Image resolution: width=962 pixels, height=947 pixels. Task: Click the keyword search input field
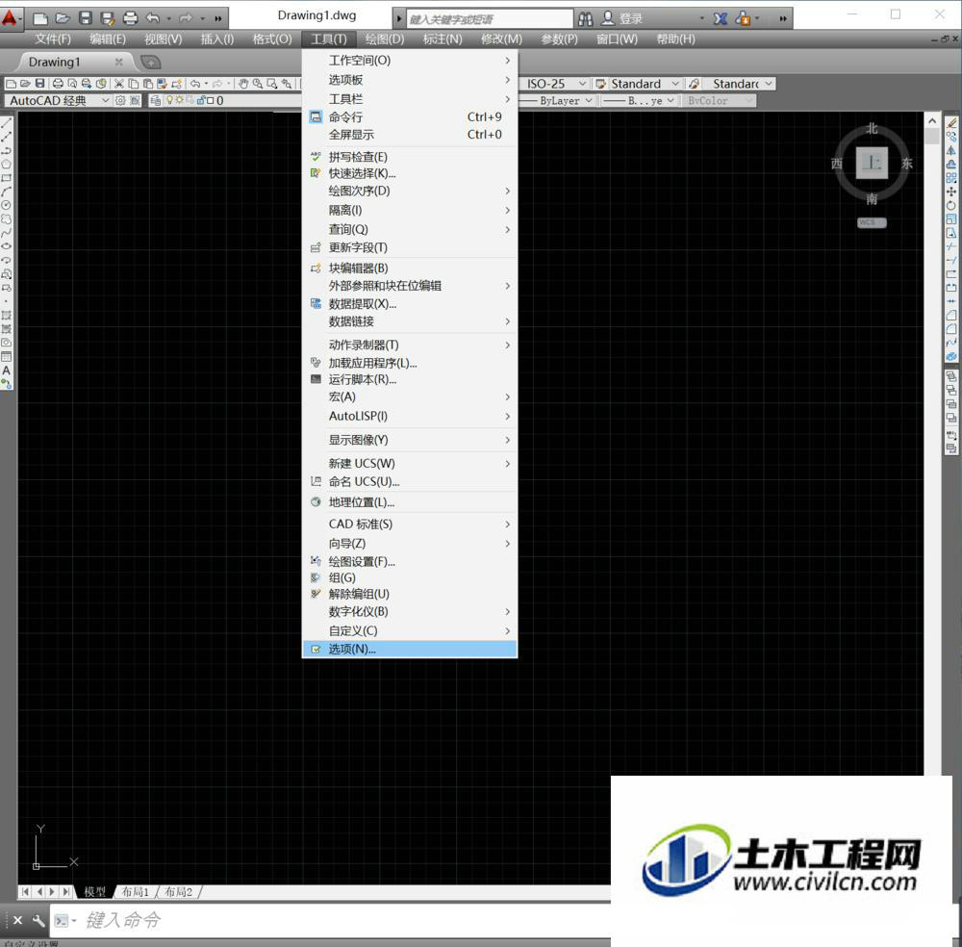(x=490, y=19)
